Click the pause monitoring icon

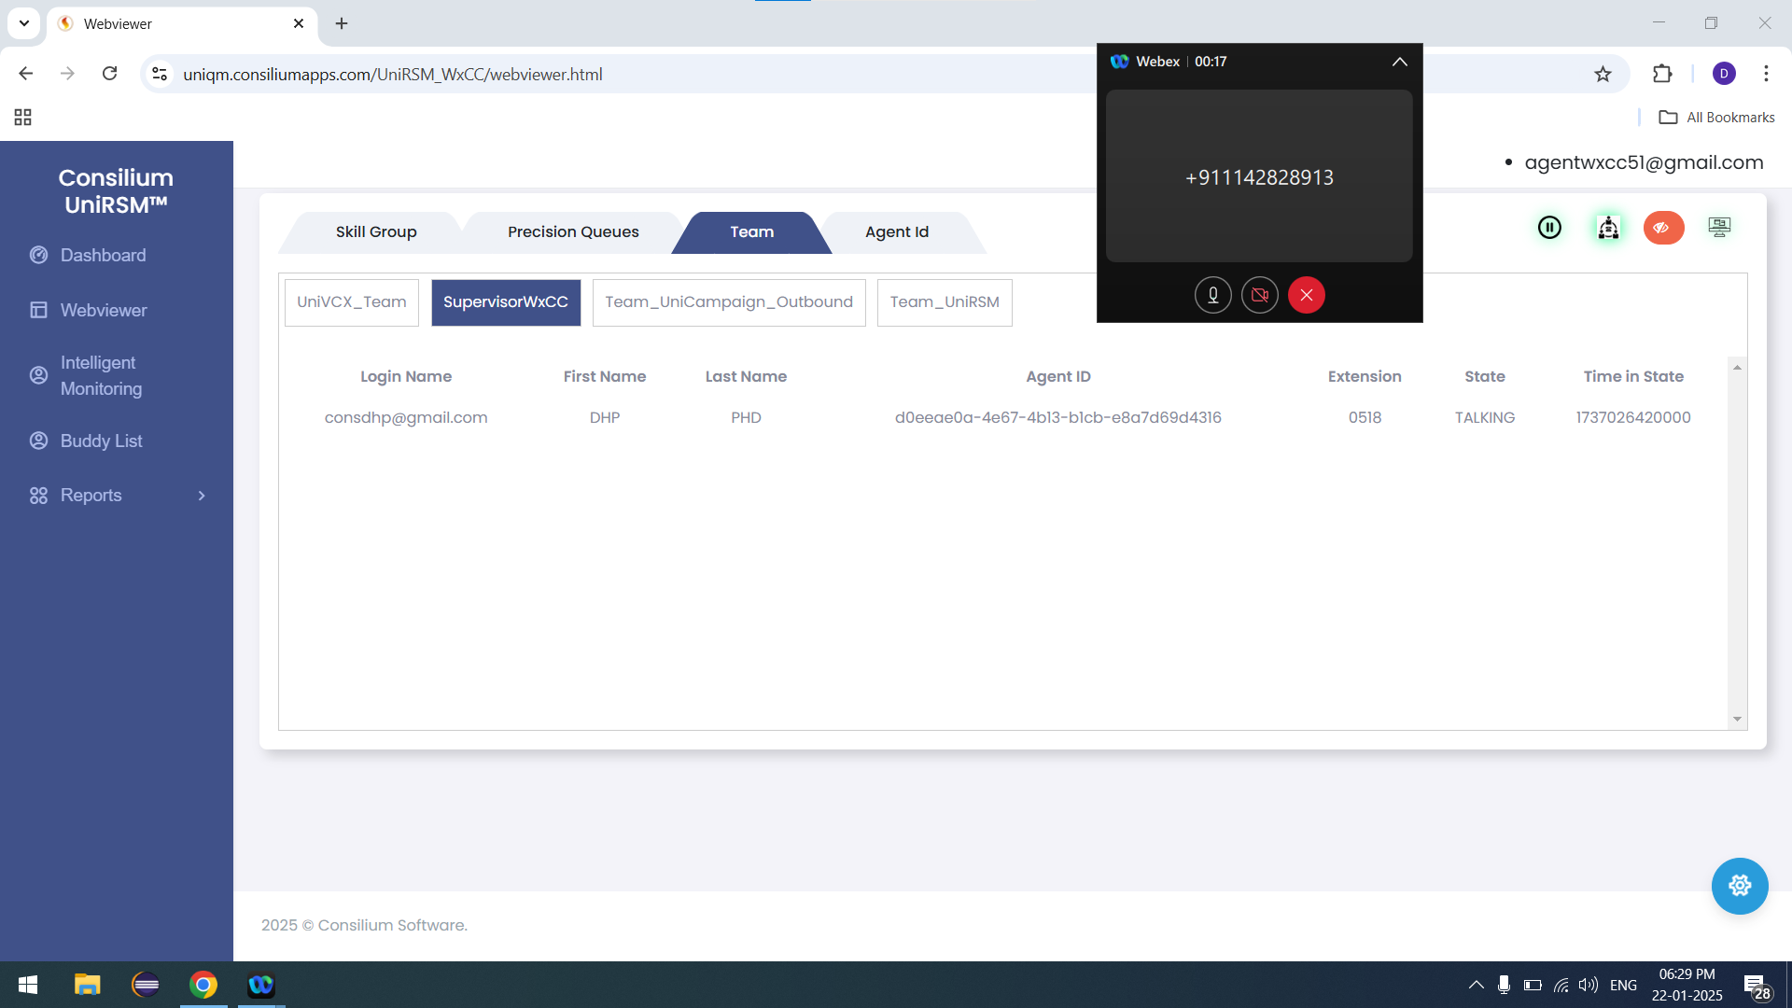1549,228
